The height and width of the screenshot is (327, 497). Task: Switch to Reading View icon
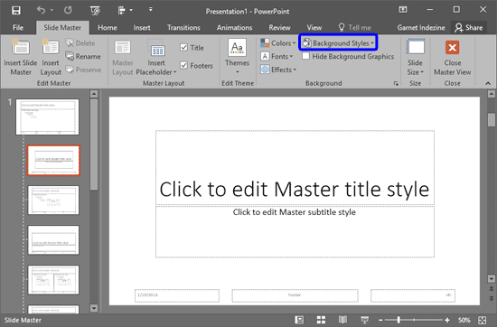click(x=342, y=320)
